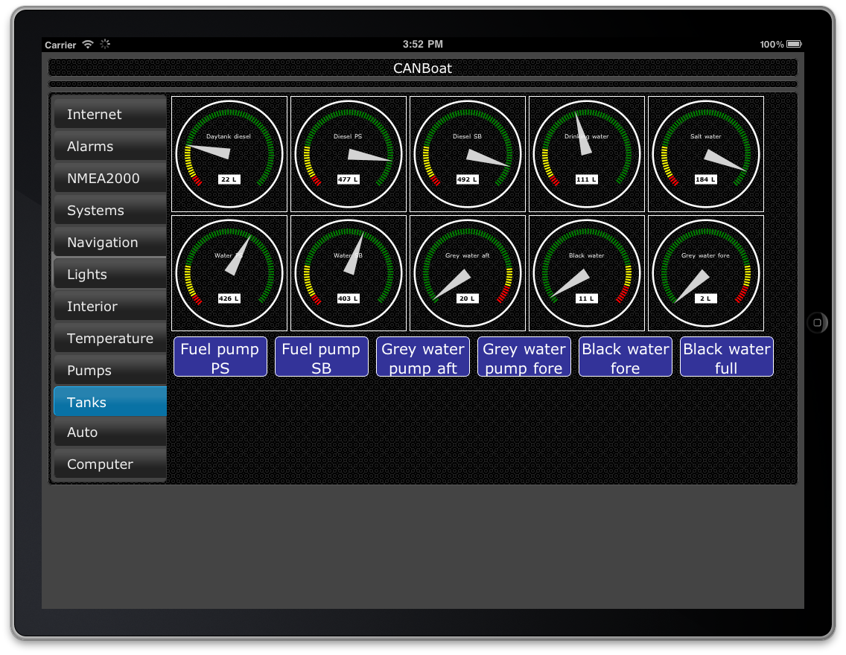Click the battery indicator icon
The width and height of the screenshot is (846, 655).
794,44
